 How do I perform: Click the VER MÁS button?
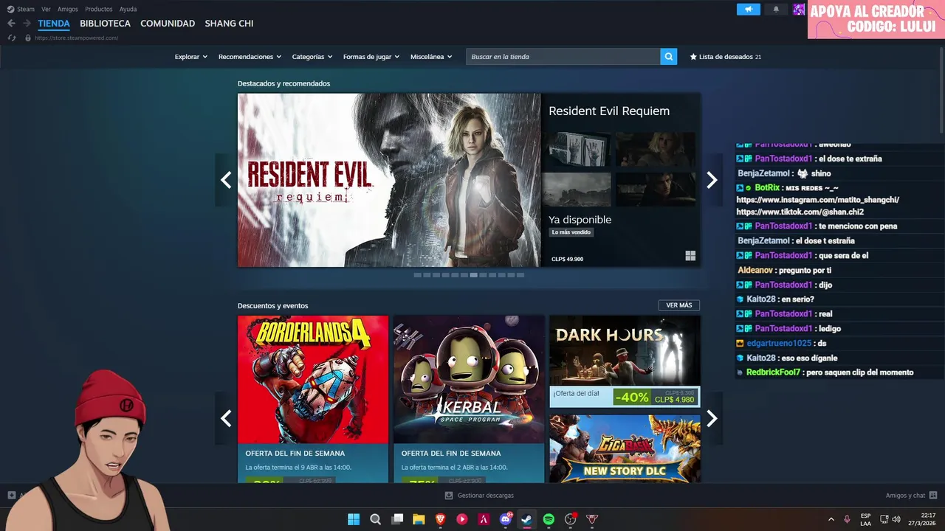[x=679, y=305]
